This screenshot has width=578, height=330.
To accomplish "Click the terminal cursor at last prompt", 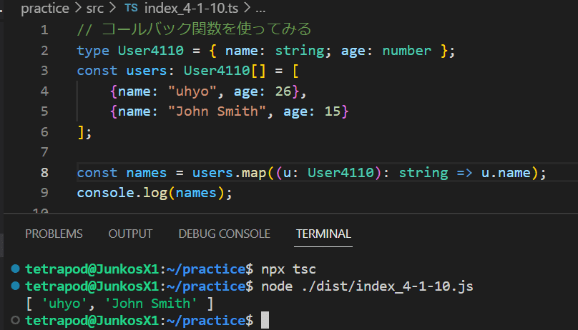I will pyautogui.click(x=265, y=320).
